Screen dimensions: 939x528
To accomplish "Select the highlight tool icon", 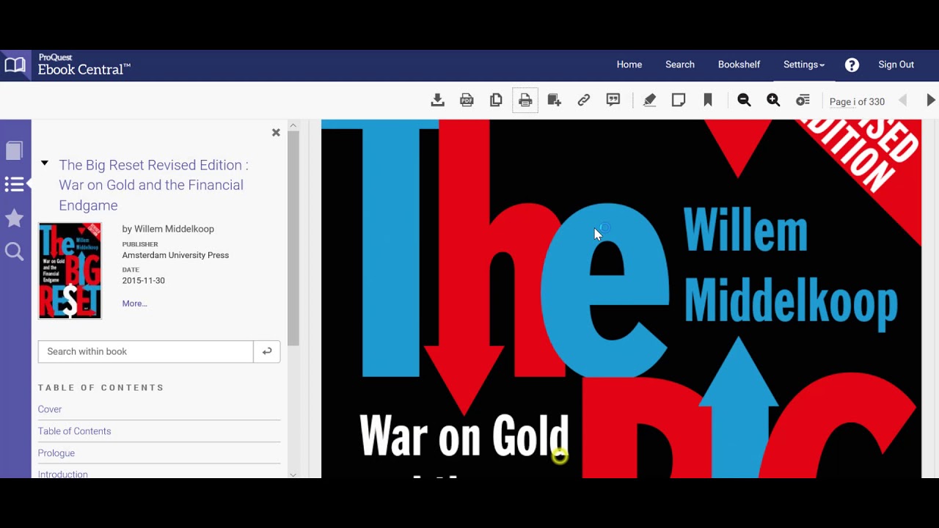I will click(x=649, y=100).
